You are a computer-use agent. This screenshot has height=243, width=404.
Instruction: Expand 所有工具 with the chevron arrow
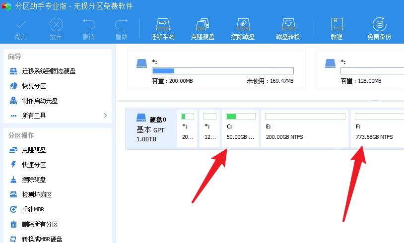point(105,116)
